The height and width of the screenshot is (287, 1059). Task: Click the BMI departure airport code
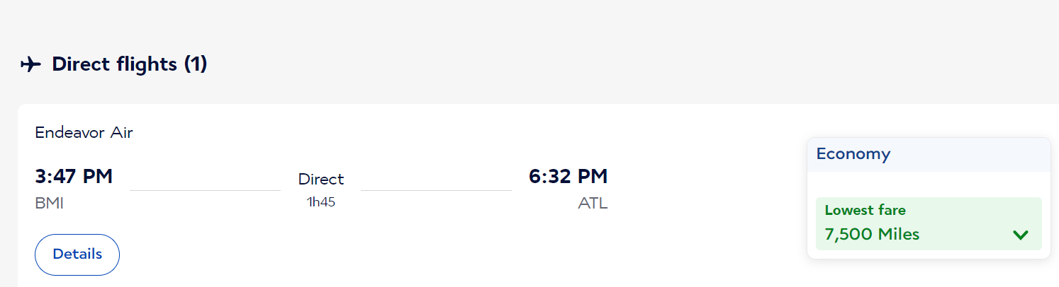tap(49, 204)
